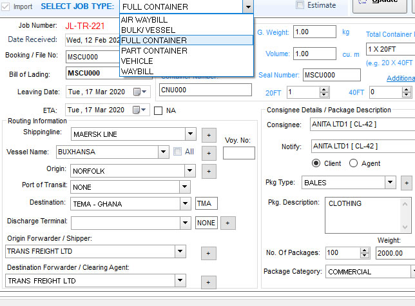
Task: Select the Client radio button
Action: (316, 163)
